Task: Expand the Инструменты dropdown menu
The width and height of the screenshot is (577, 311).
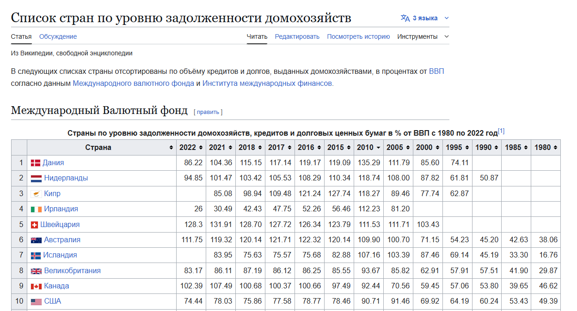Action: pos(423,36)
